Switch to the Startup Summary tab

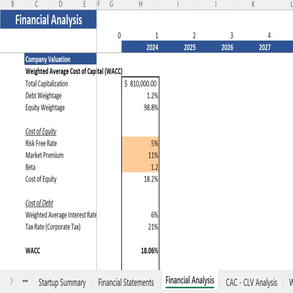coord(62,282)
